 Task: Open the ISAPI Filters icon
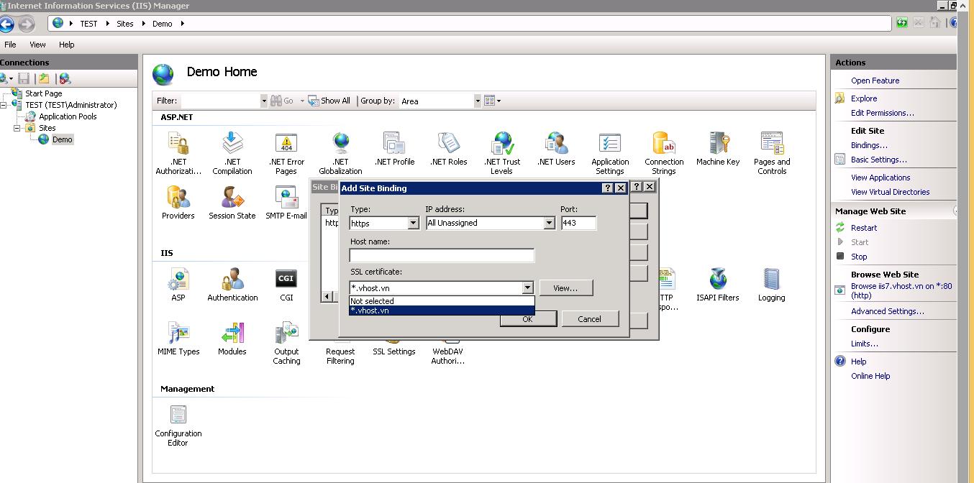pyautogui.click(x=717, y=285)
